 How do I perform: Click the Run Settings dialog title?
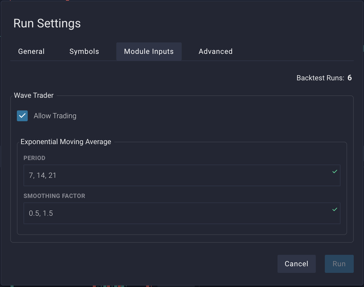[x=47, y=23]
